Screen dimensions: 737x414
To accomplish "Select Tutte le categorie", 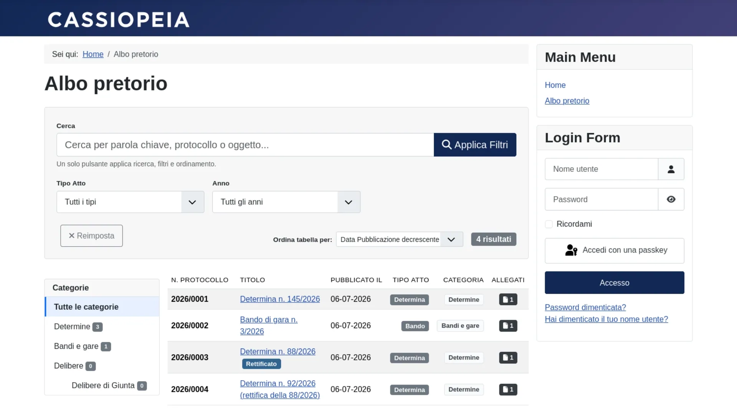I will tap(102, 307).
